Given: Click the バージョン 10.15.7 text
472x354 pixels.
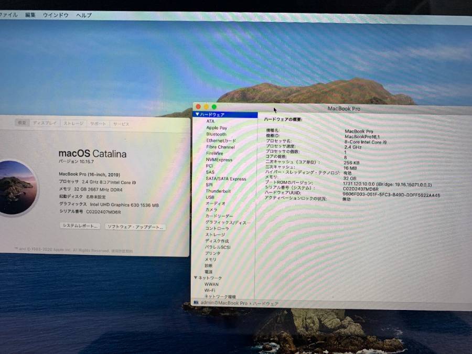Looking at the screenshot, I should pyautogui.click(x=76, y=162).
